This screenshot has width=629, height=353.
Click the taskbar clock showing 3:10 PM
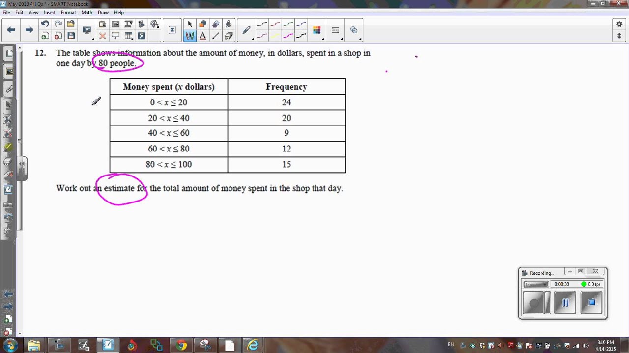click(x=606, y=346)
